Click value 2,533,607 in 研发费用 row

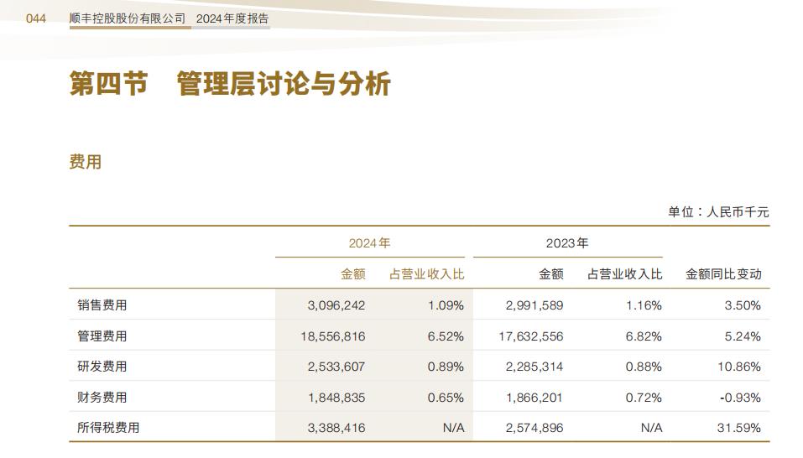tap(336, 367)
